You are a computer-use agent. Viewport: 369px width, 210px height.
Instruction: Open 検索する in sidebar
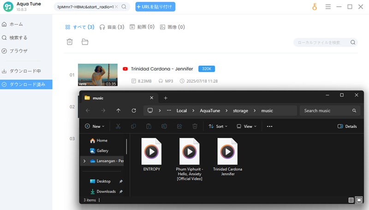coord(15,38)
